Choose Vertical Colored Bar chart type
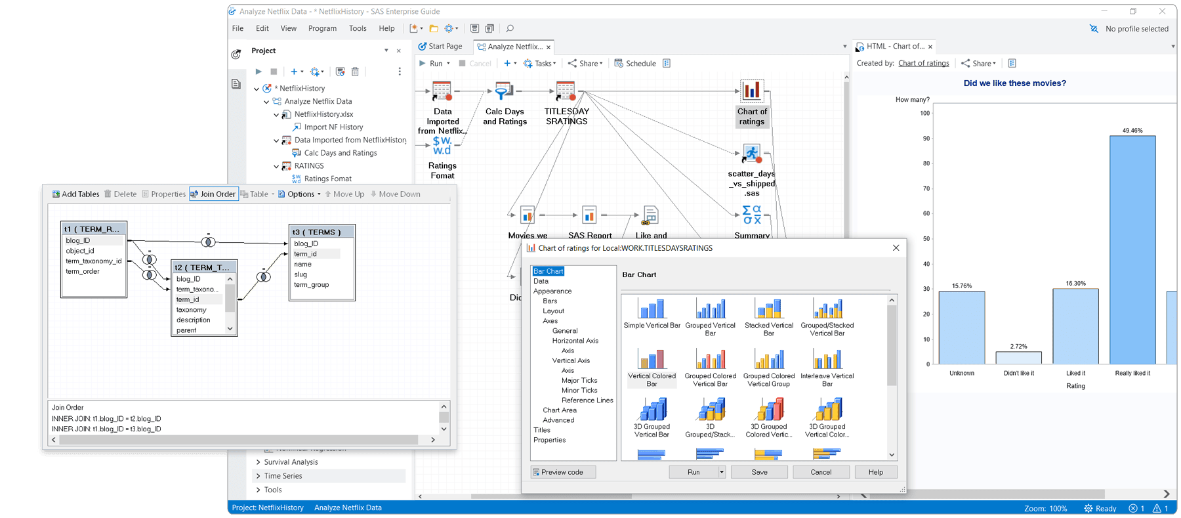 tap(652, 368)
